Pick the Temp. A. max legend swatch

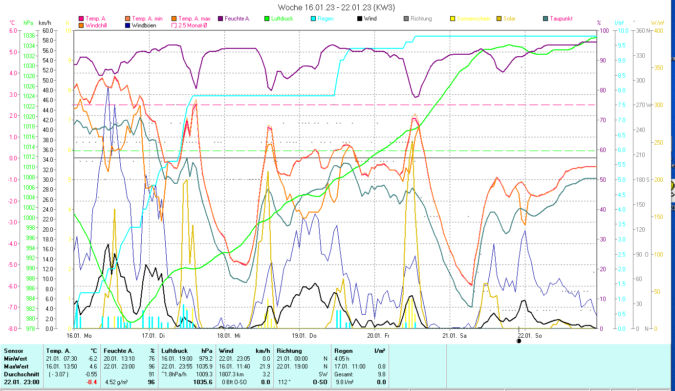[174, 19]
